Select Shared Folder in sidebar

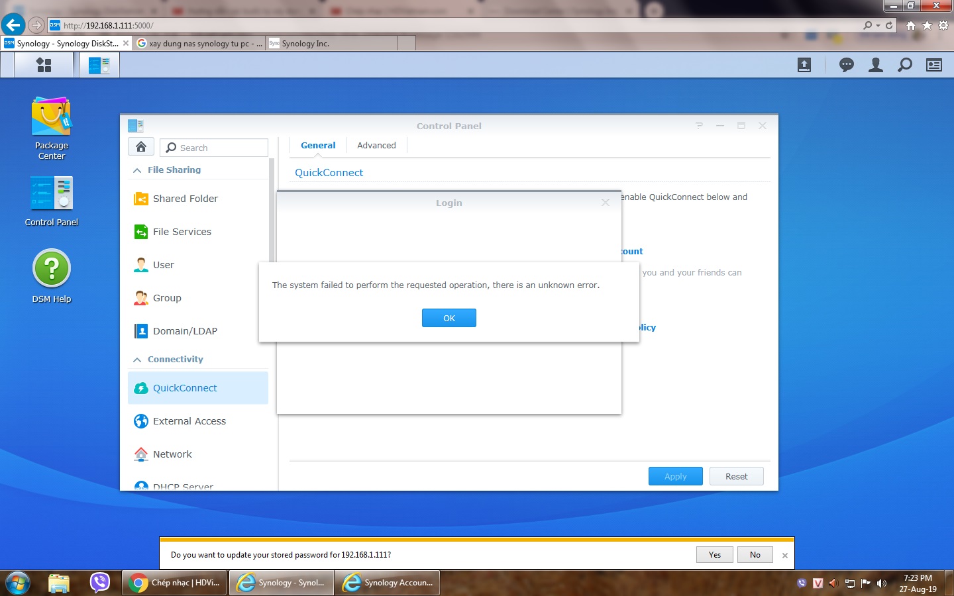pyautogui.click(x=198, y=199)
